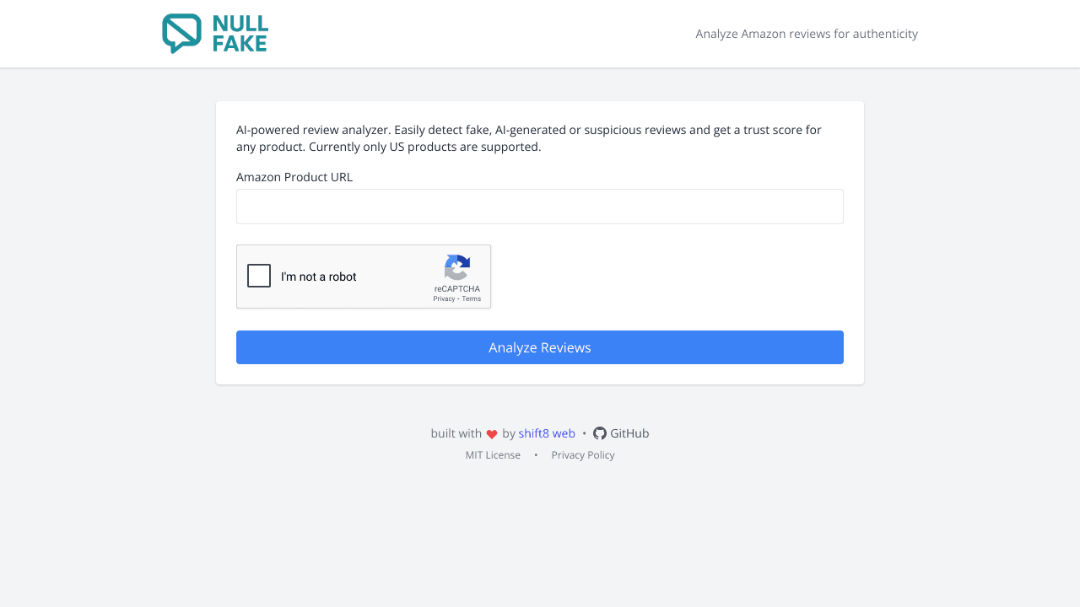This screenshot has height=607, width=1080.
Task: Click the NULL FAKE logo text
Action: point(240,34)
